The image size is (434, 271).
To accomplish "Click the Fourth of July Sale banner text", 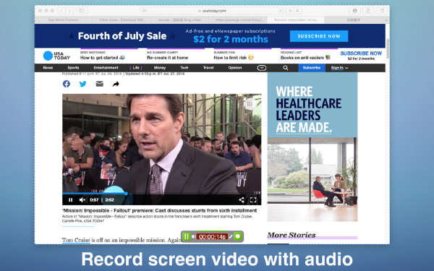I will tap(122, 36).
